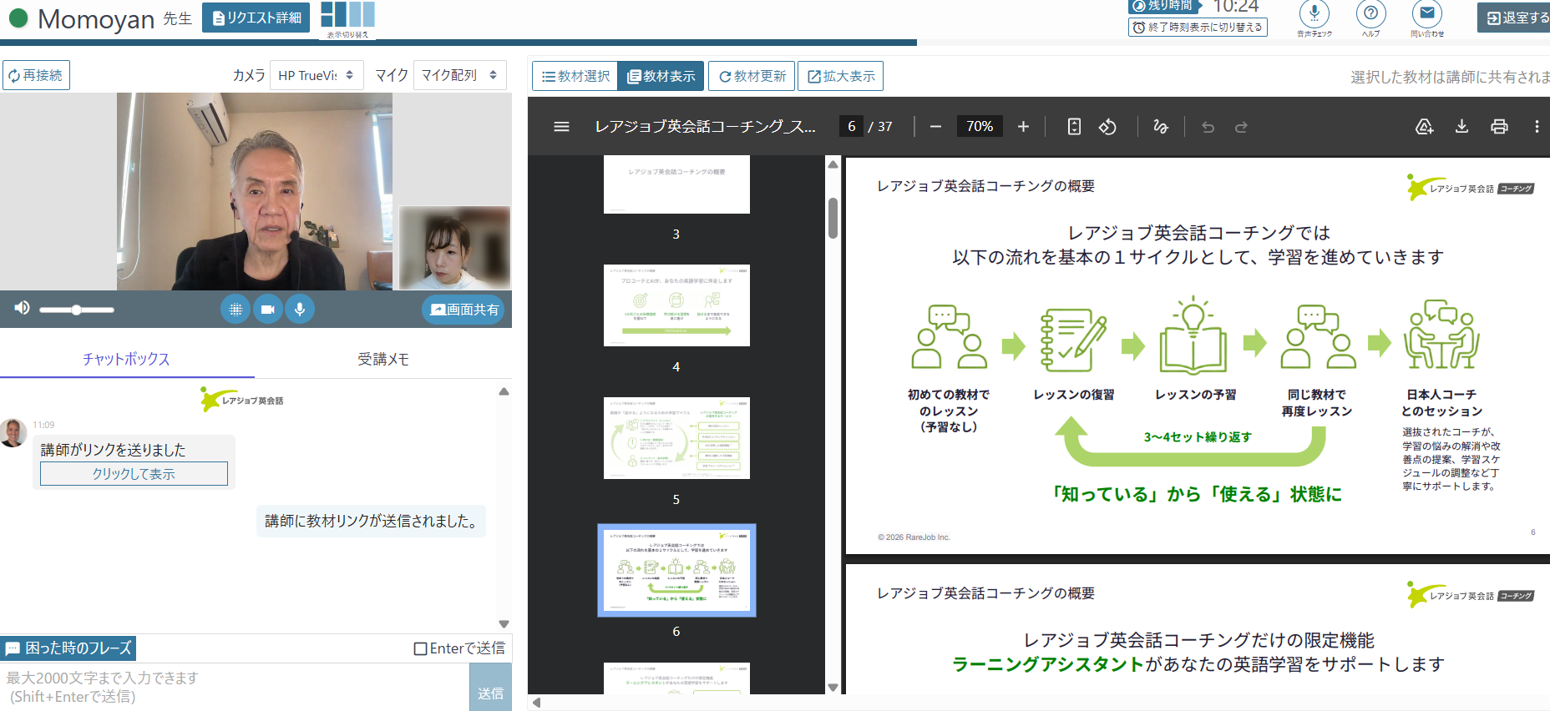The width and height of the screenshot is (1550, 711).
Task: Click the speaker volume icon
Action: pos(22,308)
